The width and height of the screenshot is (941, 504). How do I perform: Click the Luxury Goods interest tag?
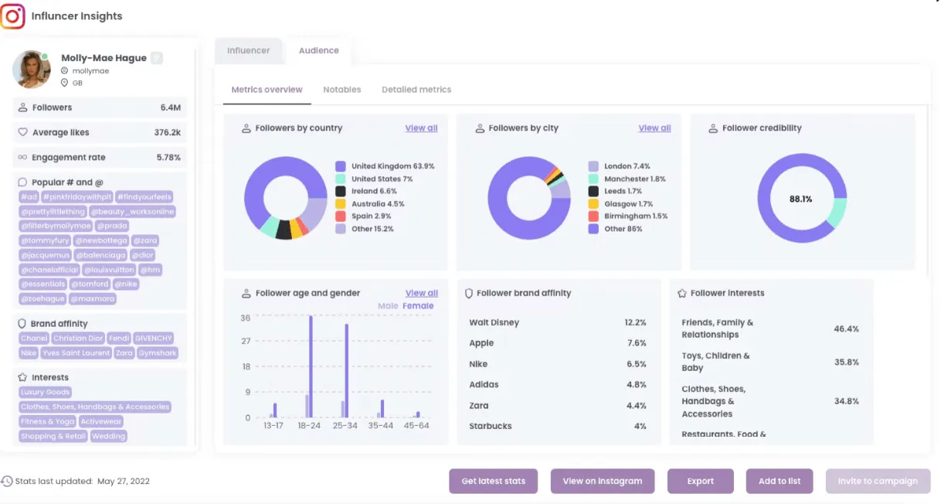tap(46, 392)
